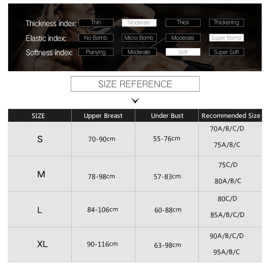The height and width of the screenshot is (270, 269).
Task: Select the highlighted Soft box
Action: [x=183, y=52]
